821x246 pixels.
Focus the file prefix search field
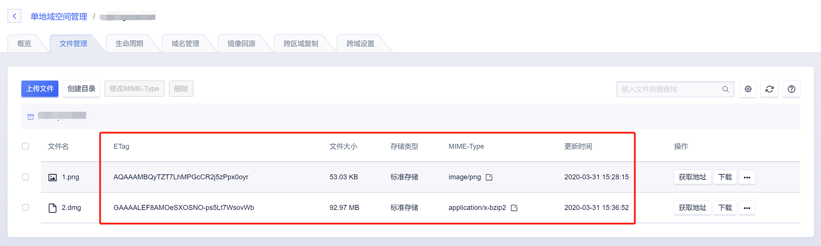pos(669,89)
